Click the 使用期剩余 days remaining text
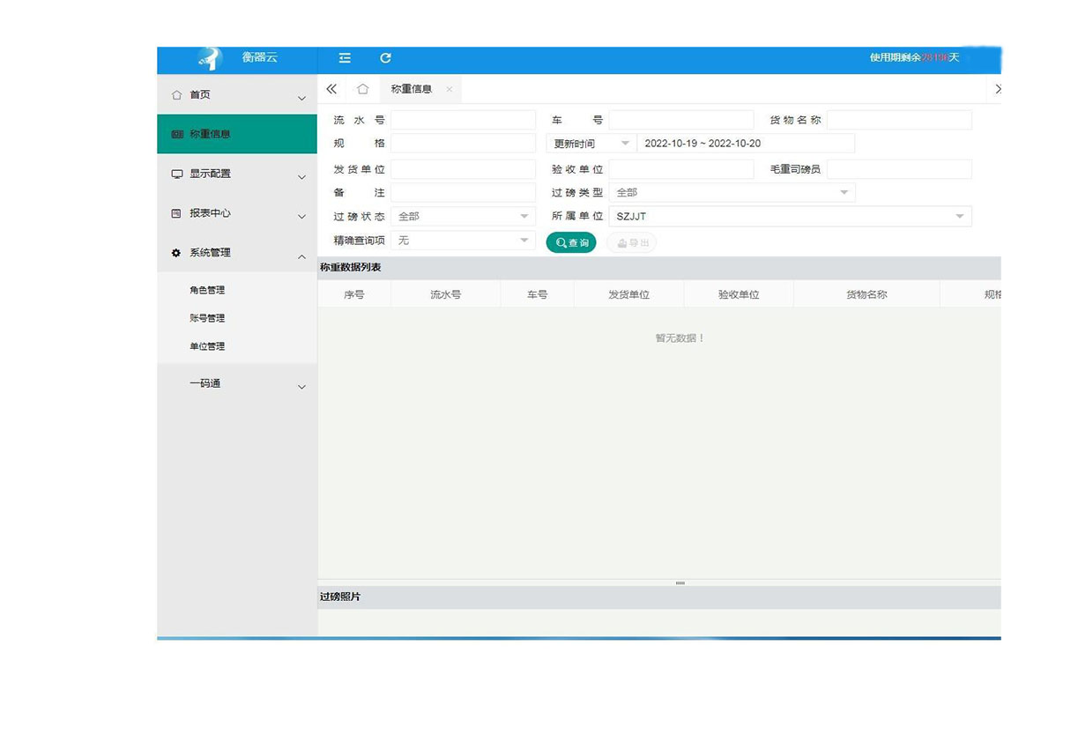Viewport: 1078px width, 749px height. (x=914, y=58)
